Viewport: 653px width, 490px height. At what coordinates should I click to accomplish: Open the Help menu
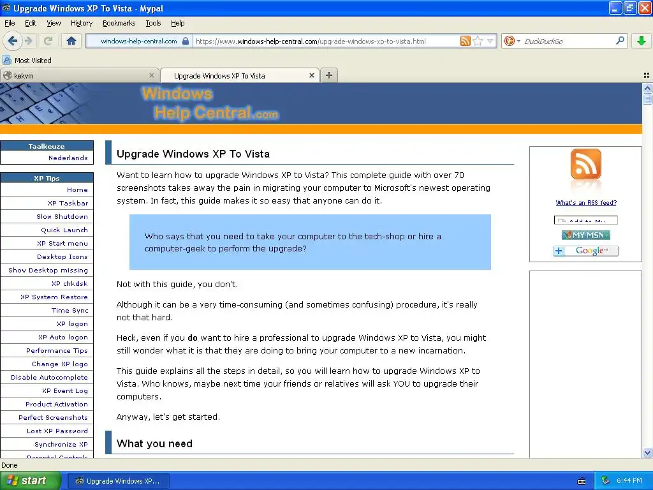click(x=178, y=24)
